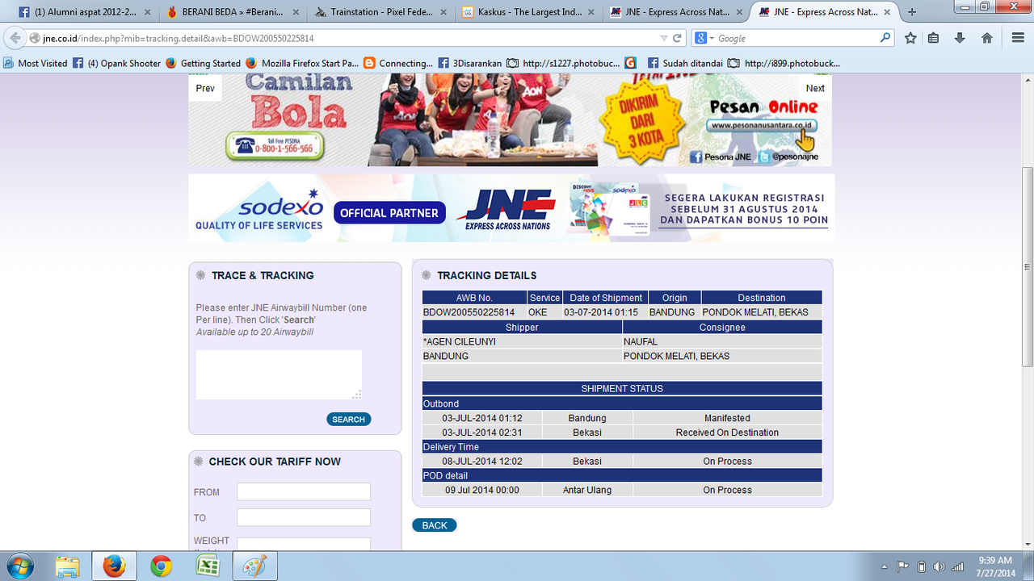Open Most Visited bookmarks folder

(x=36, y=63)
